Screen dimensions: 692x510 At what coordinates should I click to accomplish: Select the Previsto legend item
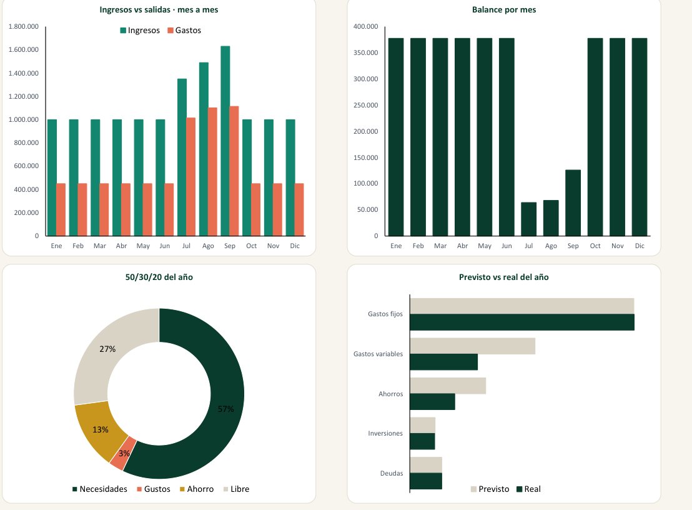click(490, 489)
